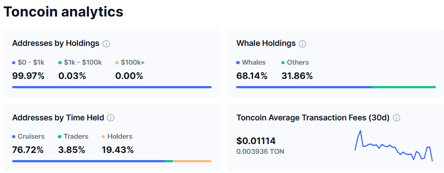Viewport: 444px width, 173px height.
Task: Click the Holders legend label
Action: click(x=120, y=136)
